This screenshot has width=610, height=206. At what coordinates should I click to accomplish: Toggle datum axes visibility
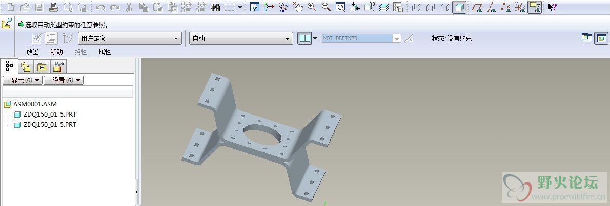(492, 7)
